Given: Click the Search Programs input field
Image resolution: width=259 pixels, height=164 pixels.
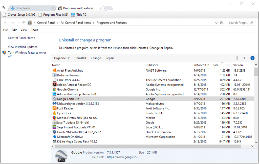Looking at the screenshot, I should [x=239, y=23].
